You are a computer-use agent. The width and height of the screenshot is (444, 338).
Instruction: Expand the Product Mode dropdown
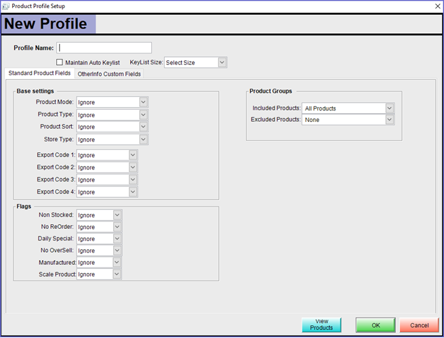(143, 102)
